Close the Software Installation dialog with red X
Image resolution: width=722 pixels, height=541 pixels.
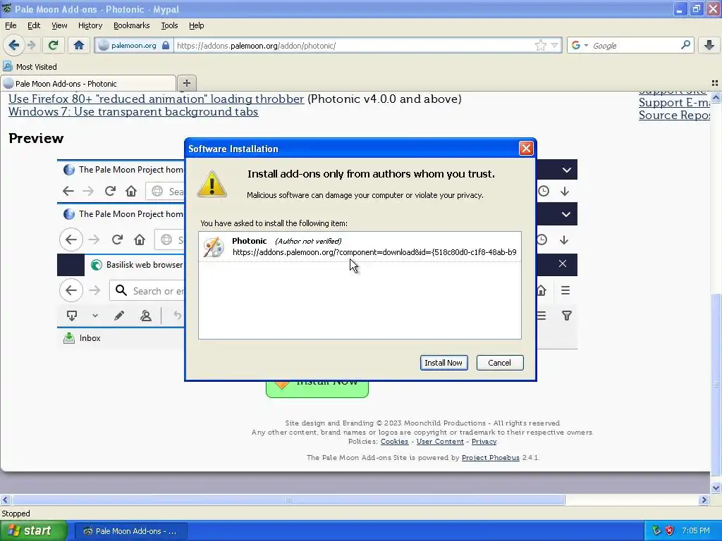pos(526,148)
